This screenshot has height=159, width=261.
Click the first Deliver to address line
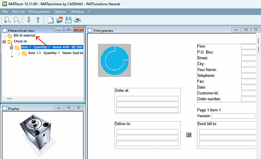147,132
